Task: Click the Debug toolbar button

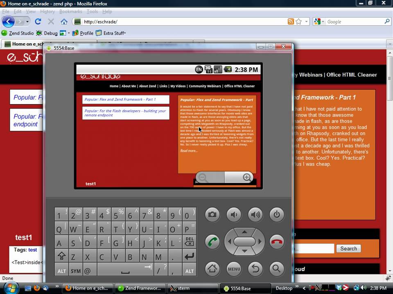Action: (x=47, y=33)
